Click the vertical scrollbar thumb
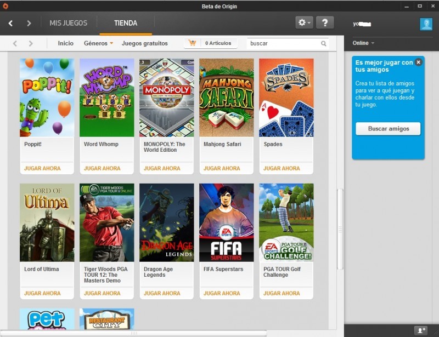The width and height of the screenshot is (439, 337). tap(340, 230)
